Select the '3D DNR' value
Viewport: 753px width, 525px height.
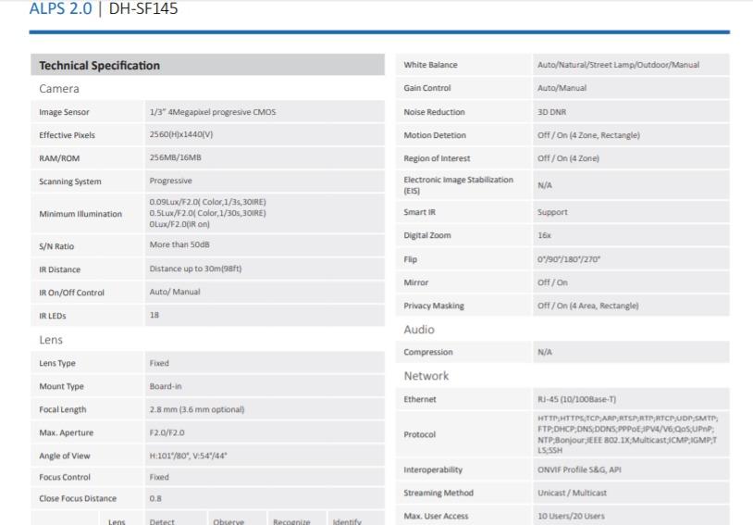(x=551, y=112)
